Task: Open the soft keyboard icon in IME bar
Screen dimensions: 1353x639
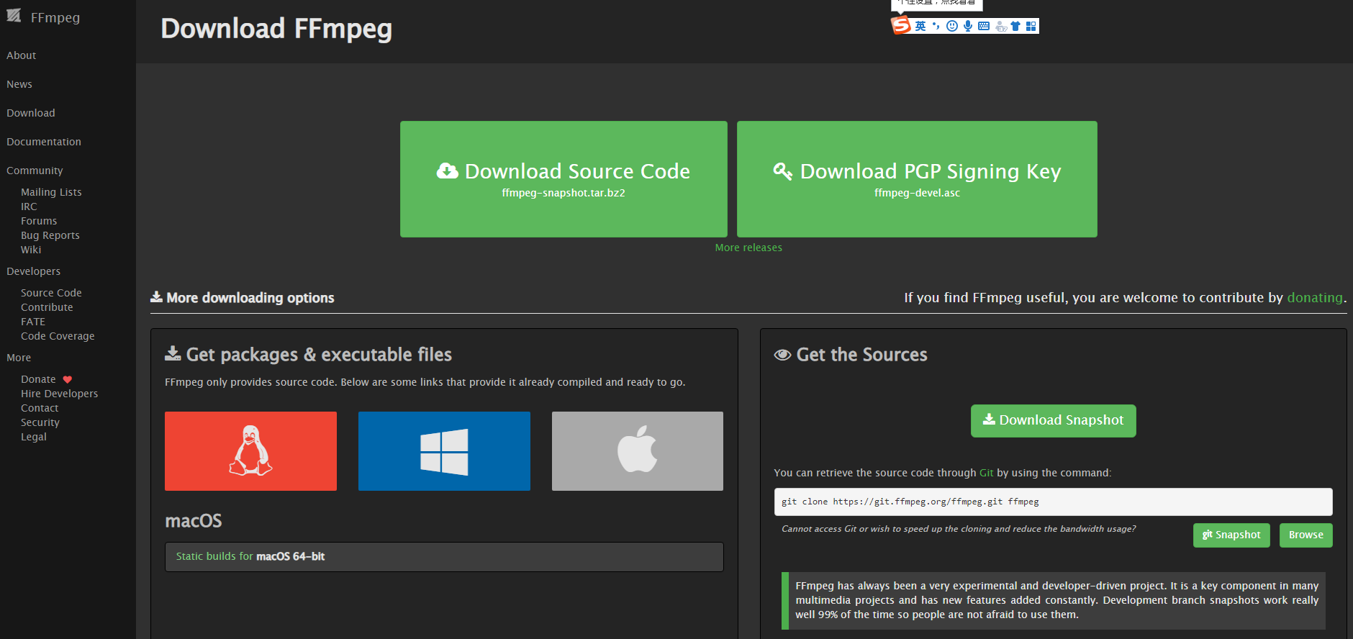Action: pyautogui.click(x=984, y=26)
